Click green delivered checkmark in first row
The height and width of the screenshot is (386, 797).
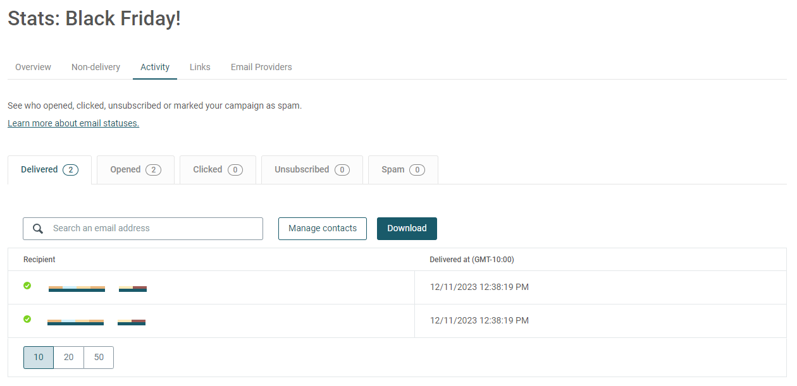point(27,286)
